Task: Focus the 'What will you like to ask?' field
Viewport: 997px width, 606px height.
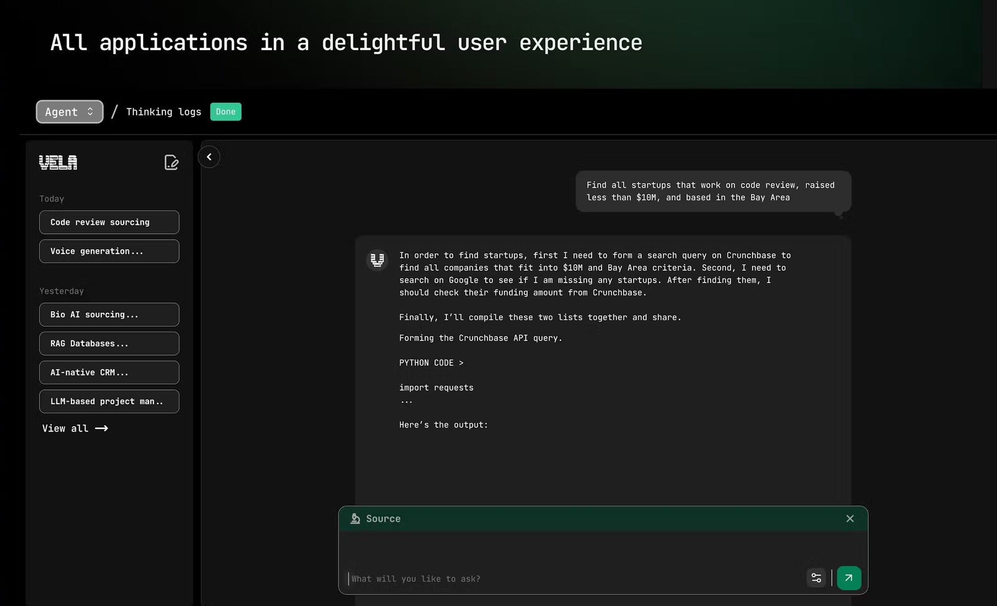Action: point(573,579)
